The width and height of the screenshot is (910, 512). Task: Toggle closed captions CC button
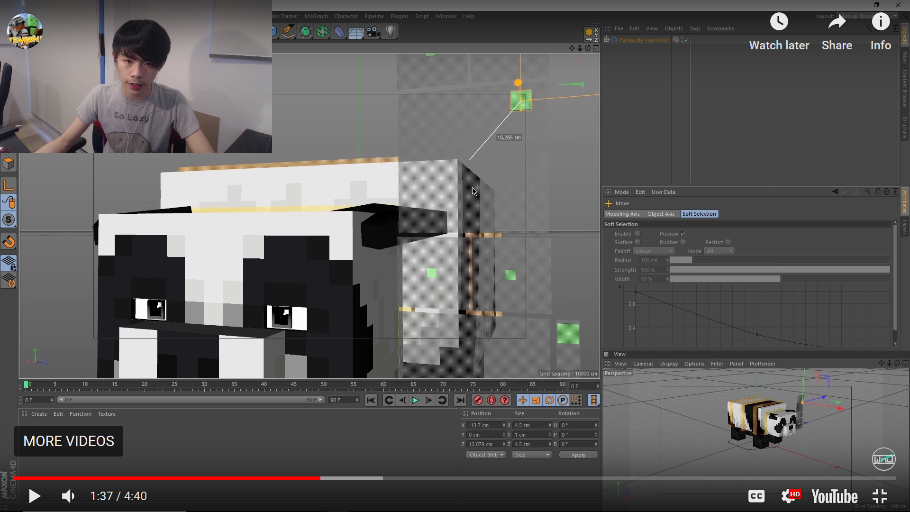[x=756, y=496]
